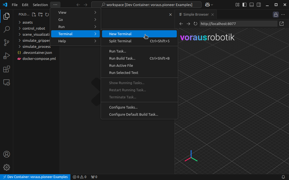
Task: Click the notifications bell in status bar
Action: tap(283, 177)
